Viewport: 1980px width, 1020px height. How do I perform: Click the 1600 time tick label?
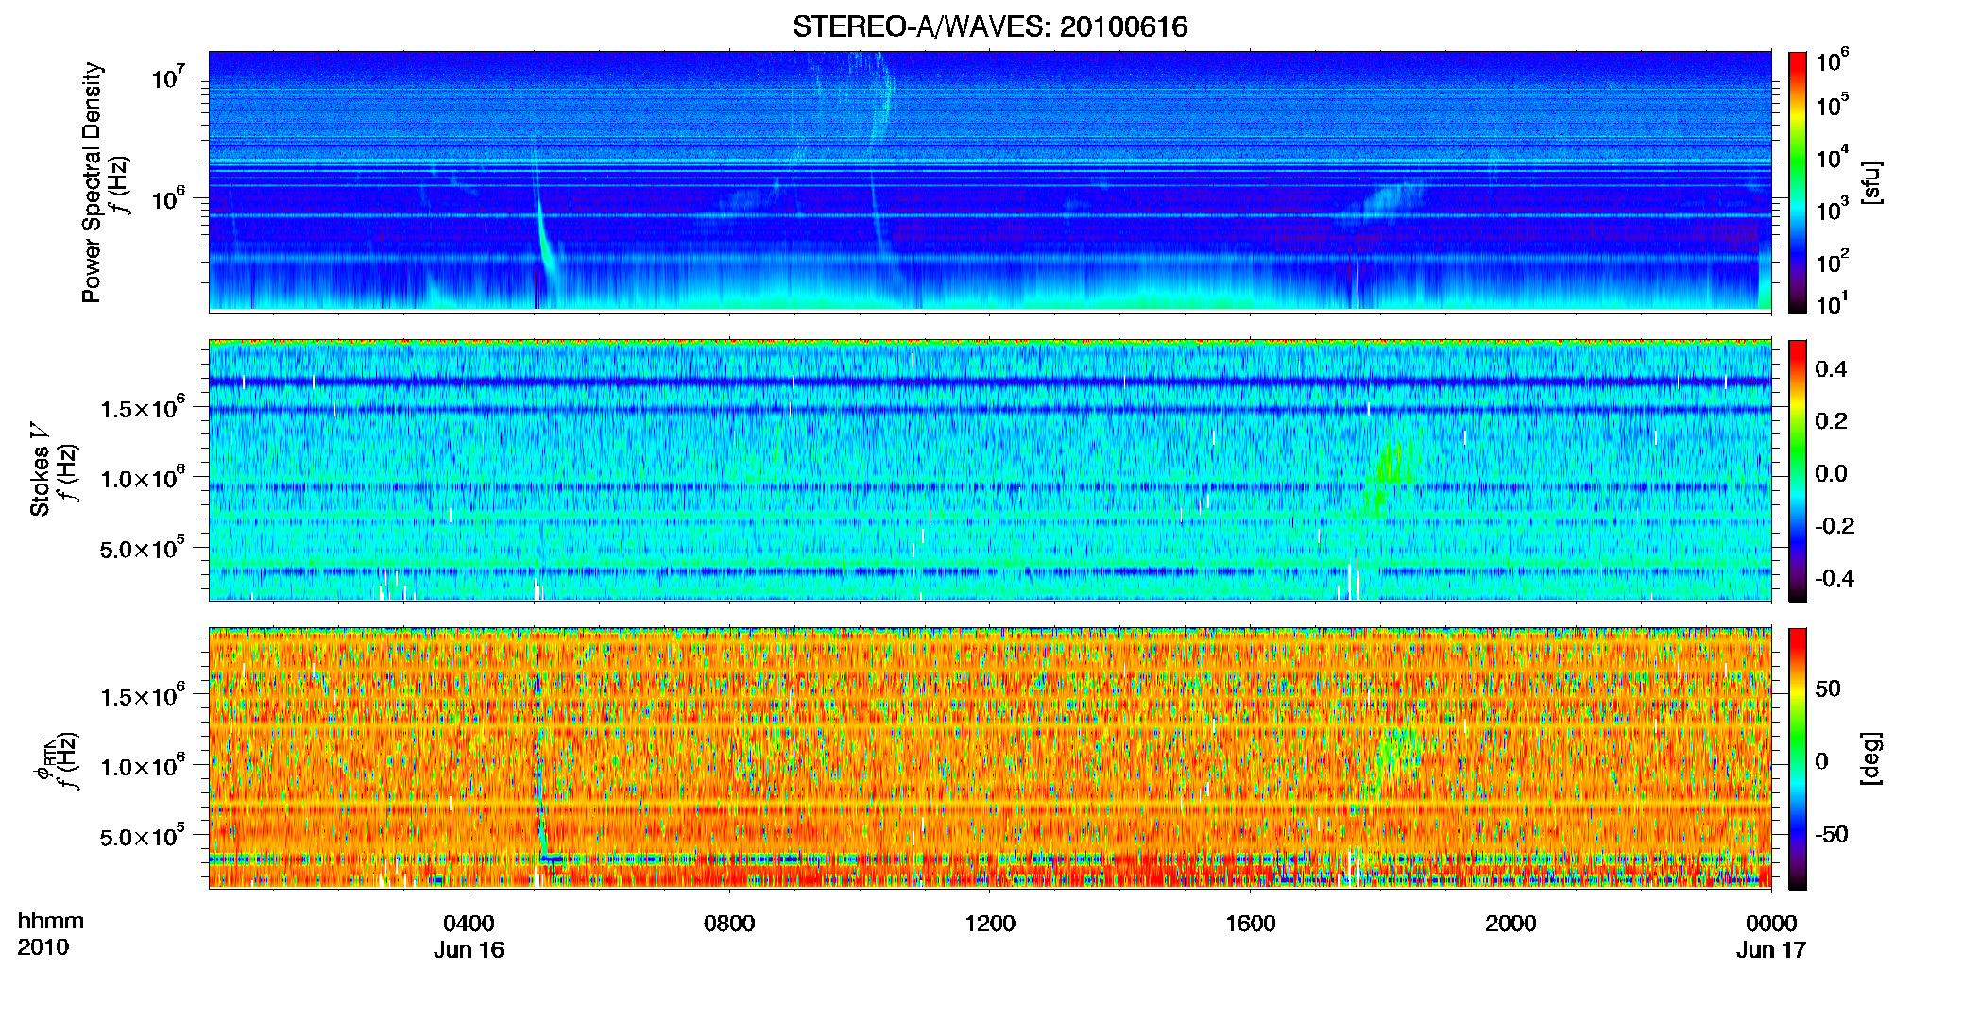[1251, 923]
